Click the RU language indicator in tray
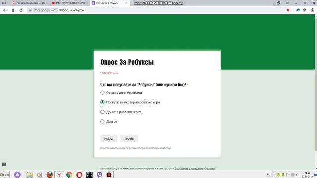 (268, 175)
